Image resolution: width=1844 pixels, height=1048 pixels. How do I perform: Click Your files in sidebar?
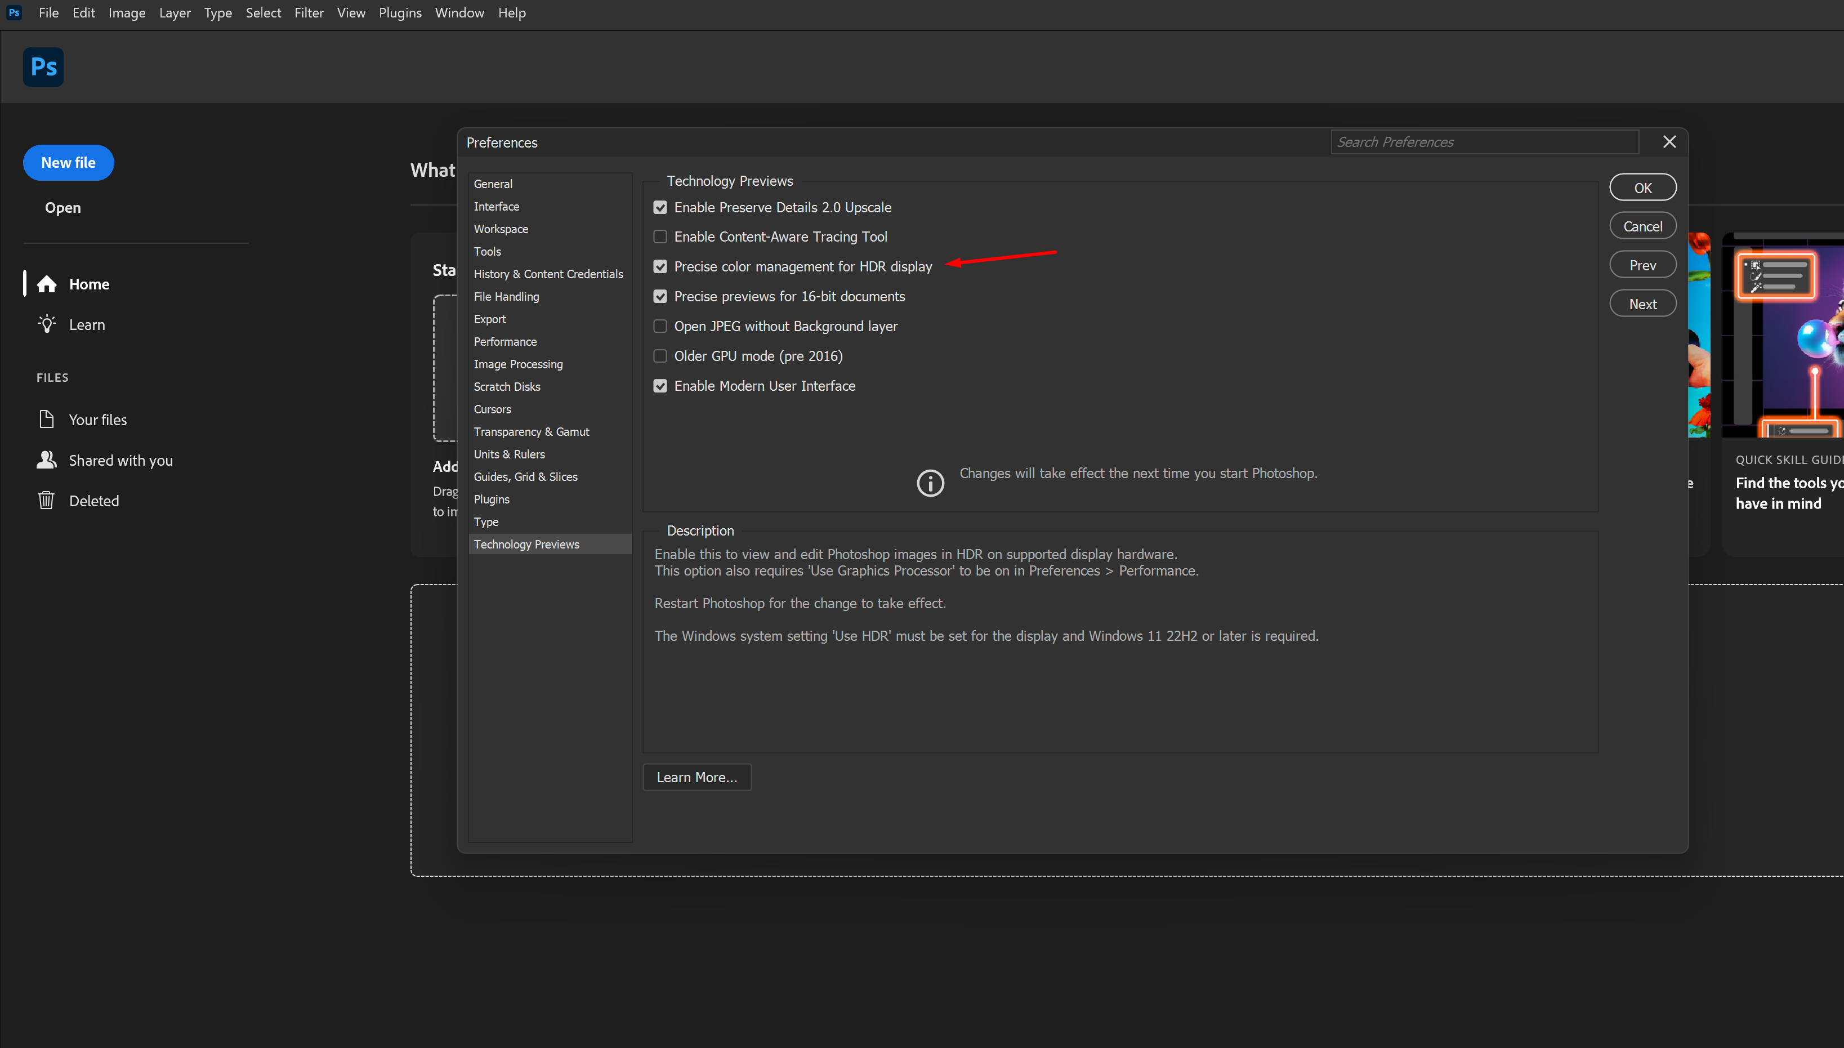[x=97, y=420]
